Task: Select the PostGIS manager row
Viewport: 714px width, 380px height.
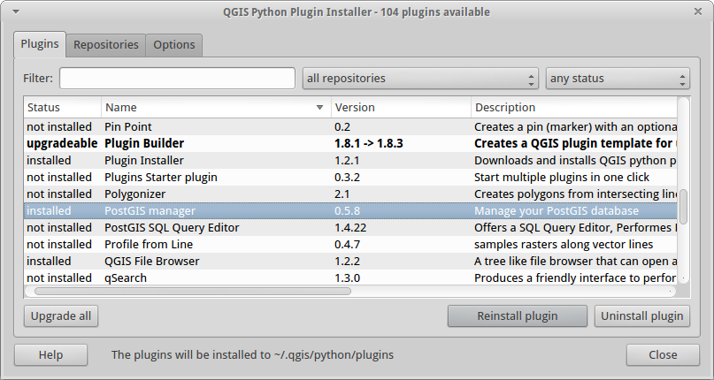Action: click(x=350, y=210)
